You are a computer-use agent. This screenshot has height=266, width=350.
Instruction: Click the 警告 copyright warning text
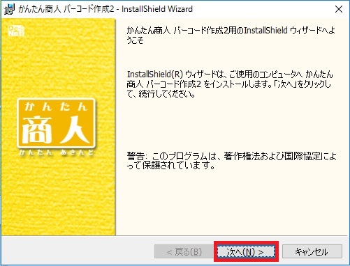tap(231, 161)
